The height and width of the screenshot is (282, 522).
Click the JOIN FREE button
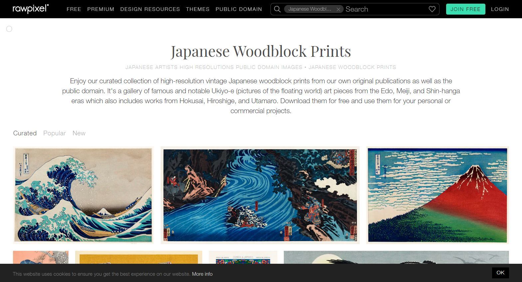(465, 9)
